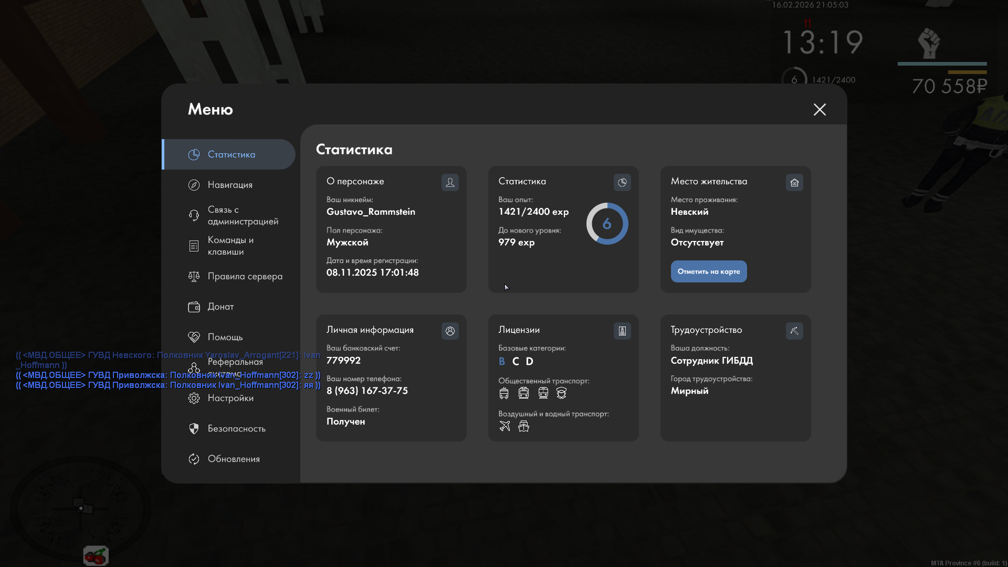Open the Обновления menu item
This screenshot has height=567, width=1008.
pyautogui.click(x=233, y=459)
